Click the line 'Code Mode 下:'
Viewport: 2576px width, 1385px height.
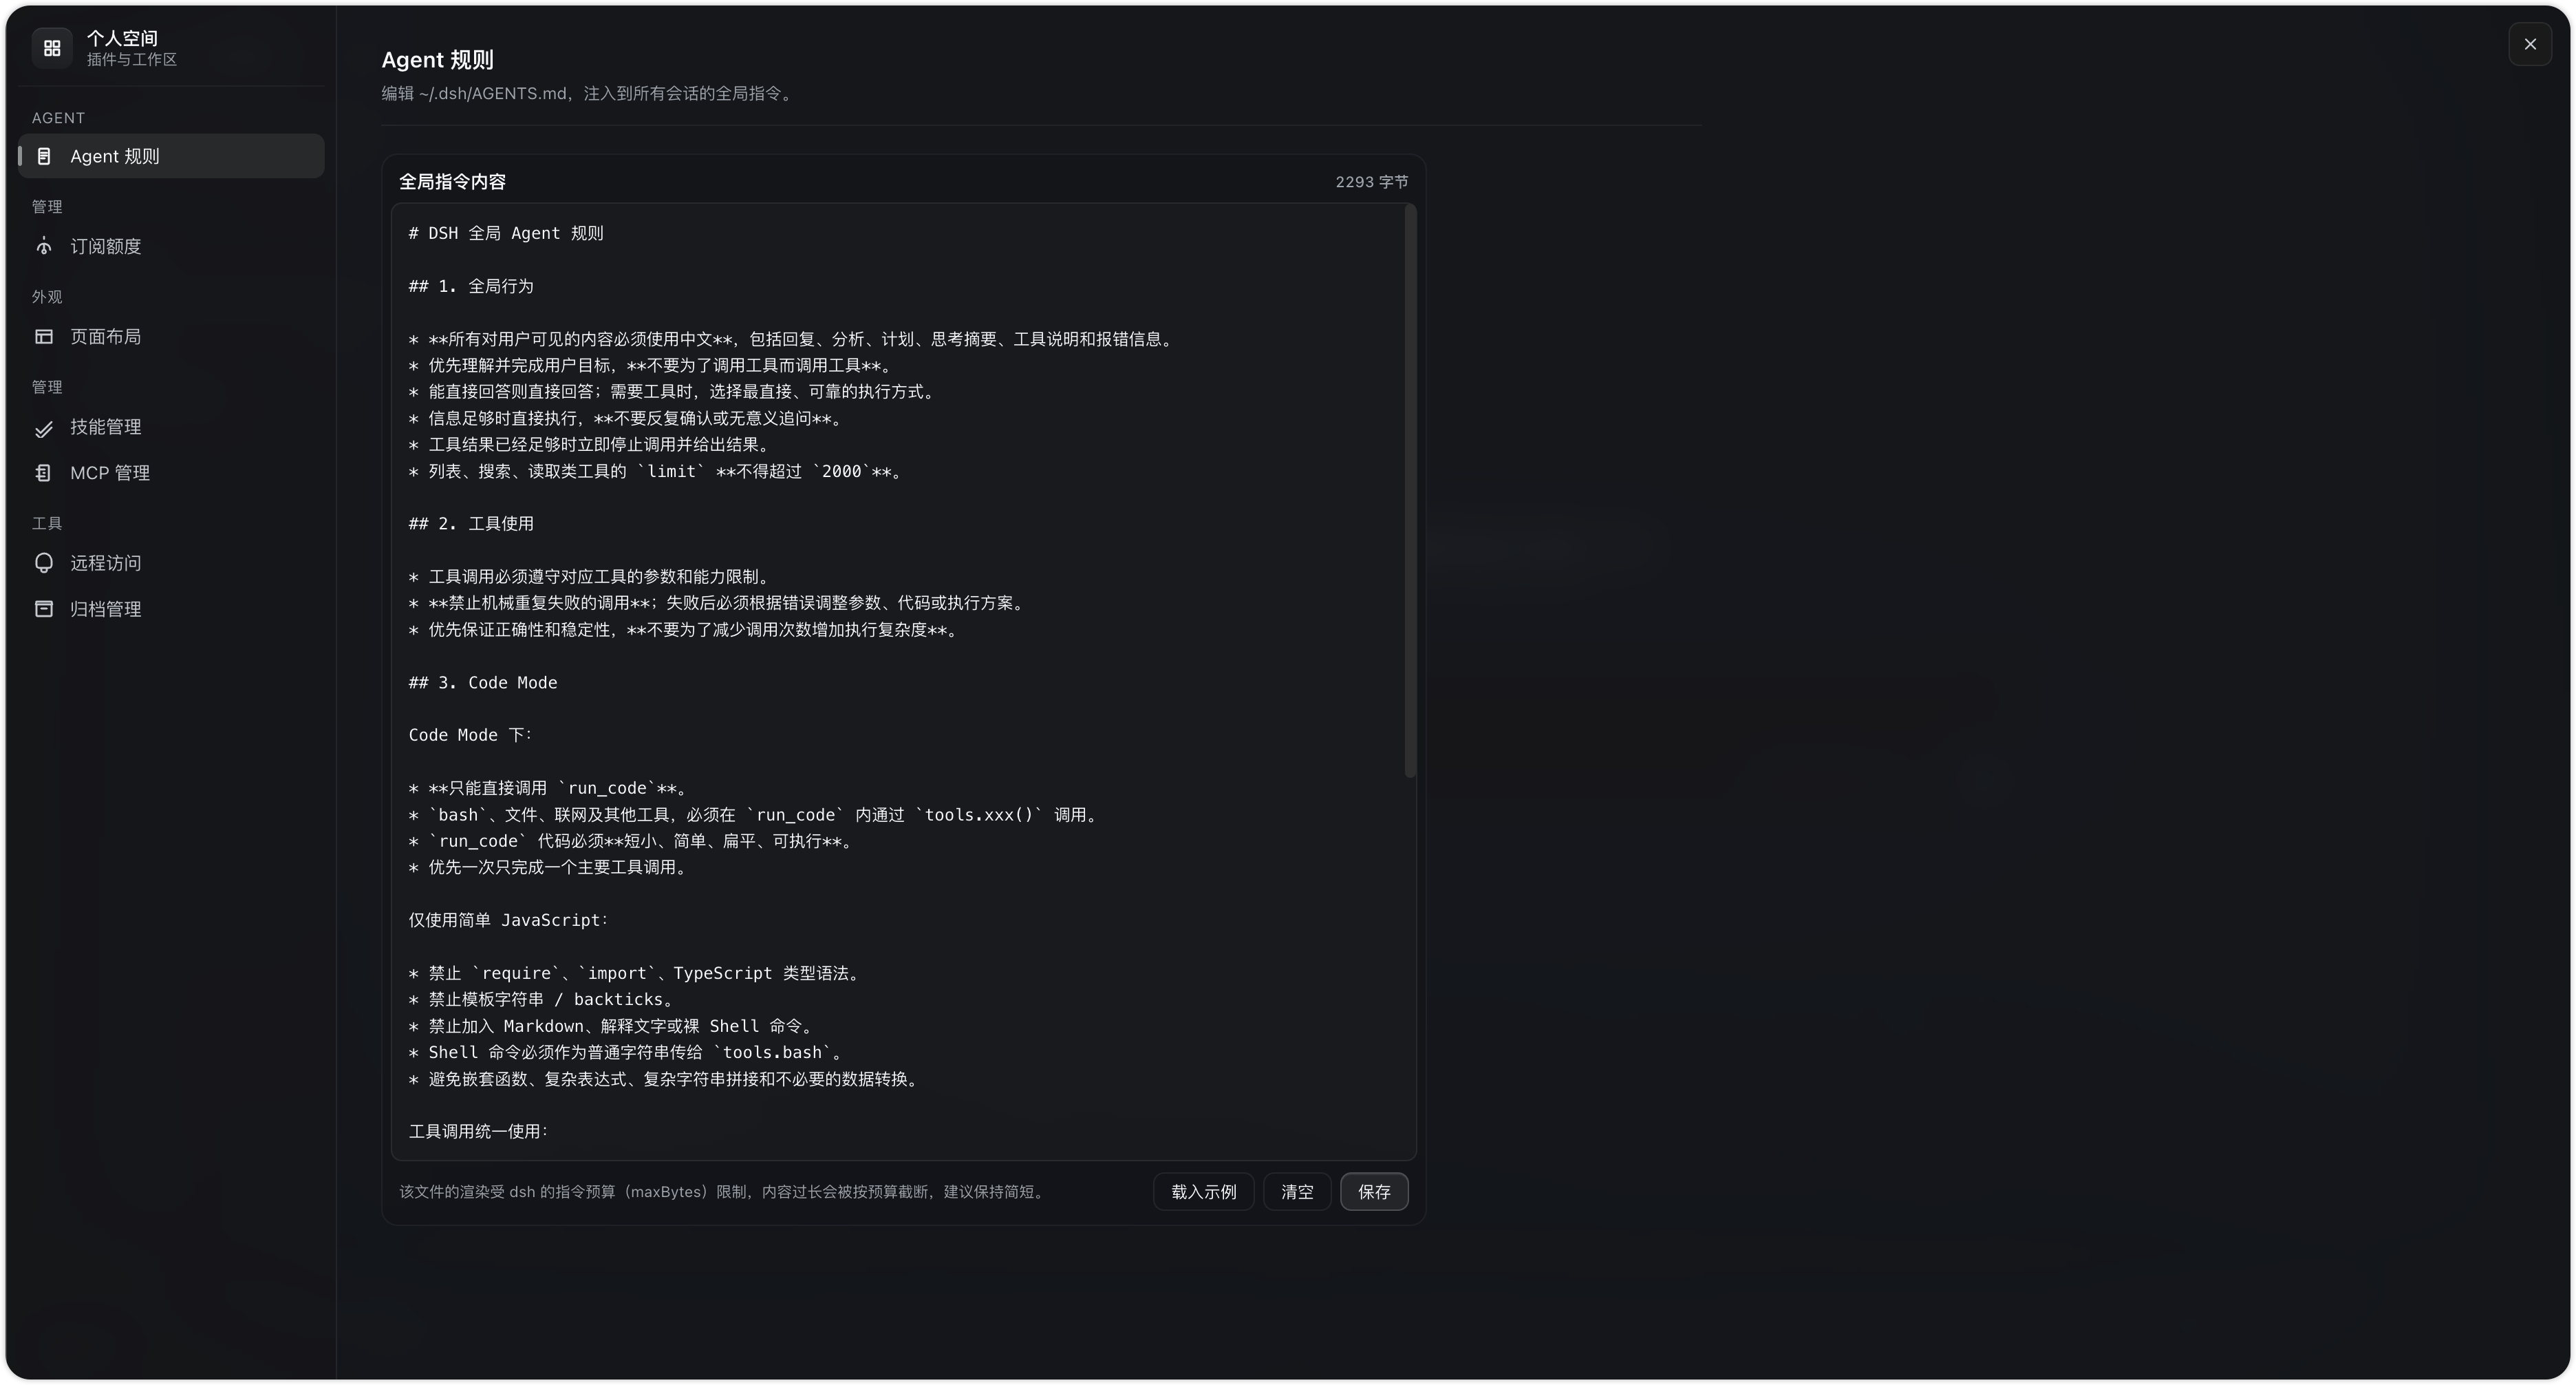point(471,734)
